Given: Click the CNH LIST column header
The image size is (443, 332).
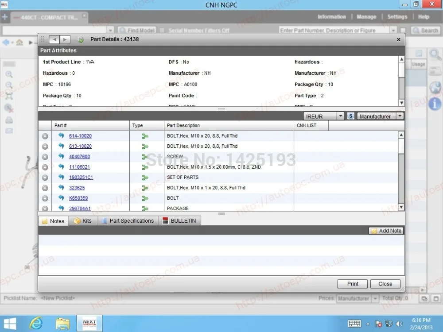Looking at the screenshot, I should 311,126.
